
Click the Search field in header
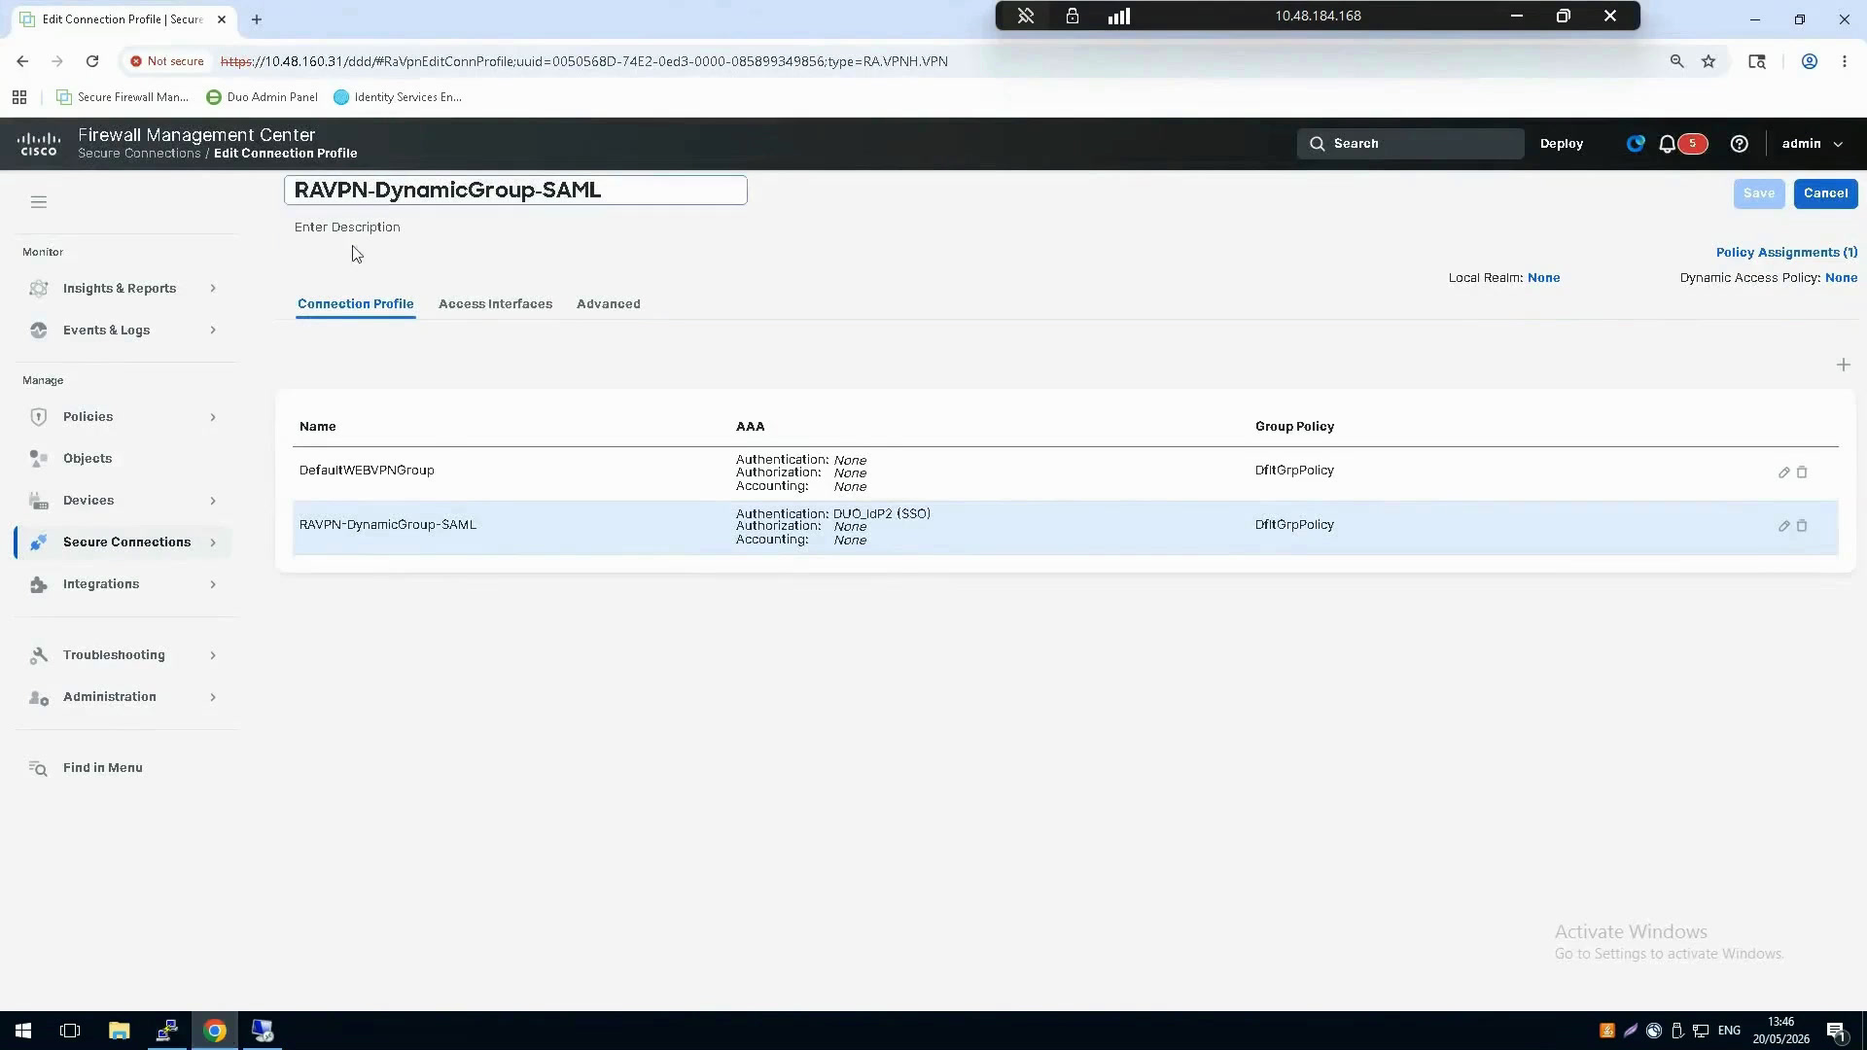click(x=1410, y=144)
